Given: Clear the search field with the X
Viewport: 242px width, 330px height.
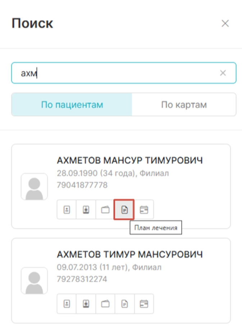Looking at the screenshot, I should (x=223, y=73).
